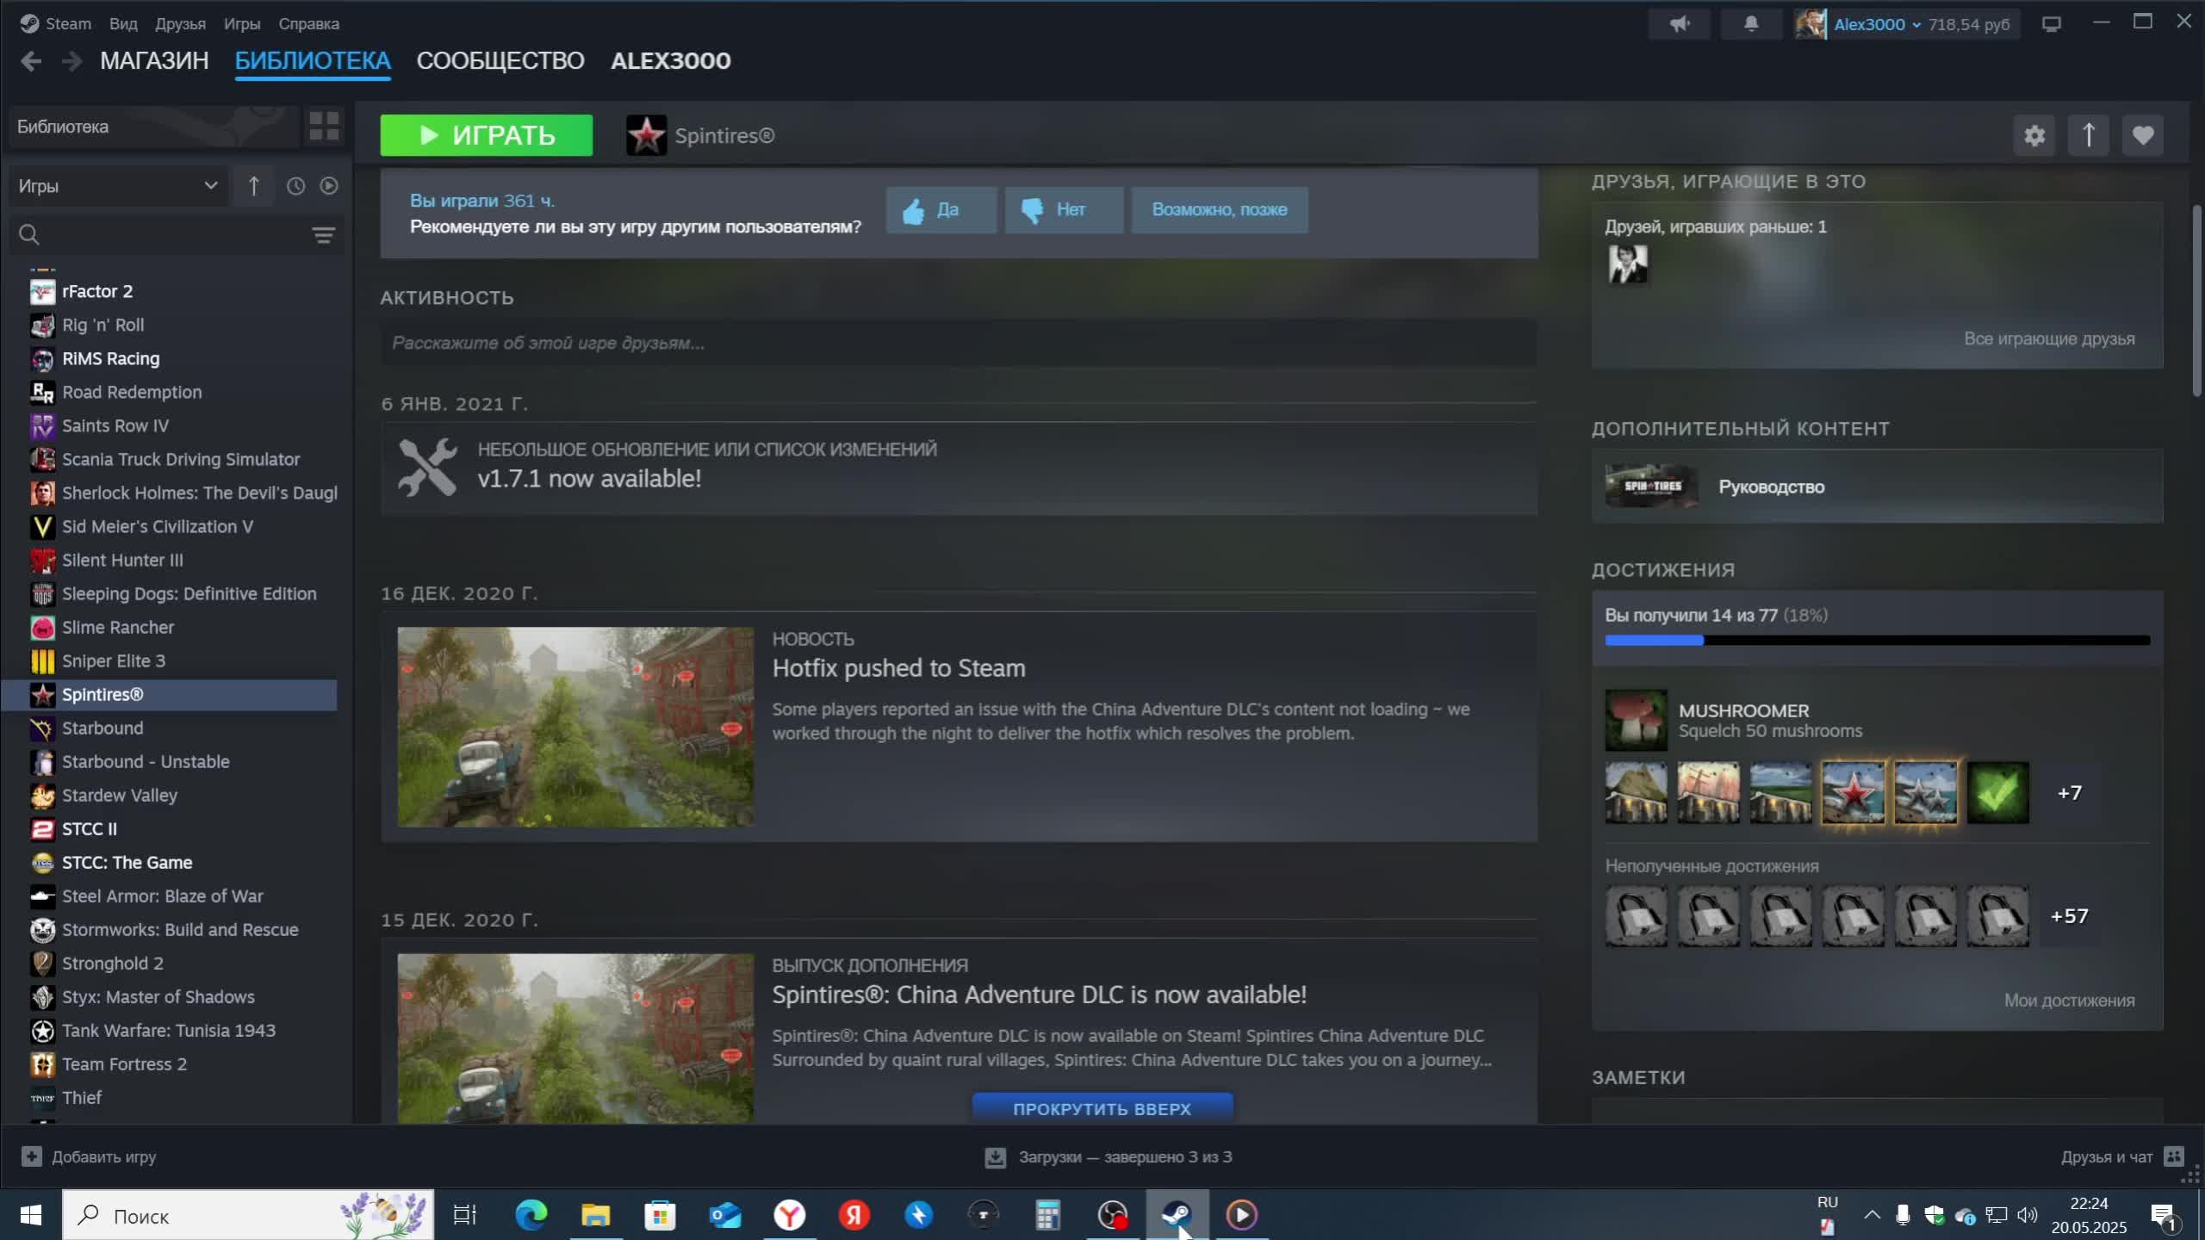Image resolution: width=2205 pixels, height=1240 pixels.
Task: Open the China Adventure DLC announcement title
Action: (1039, 995)
